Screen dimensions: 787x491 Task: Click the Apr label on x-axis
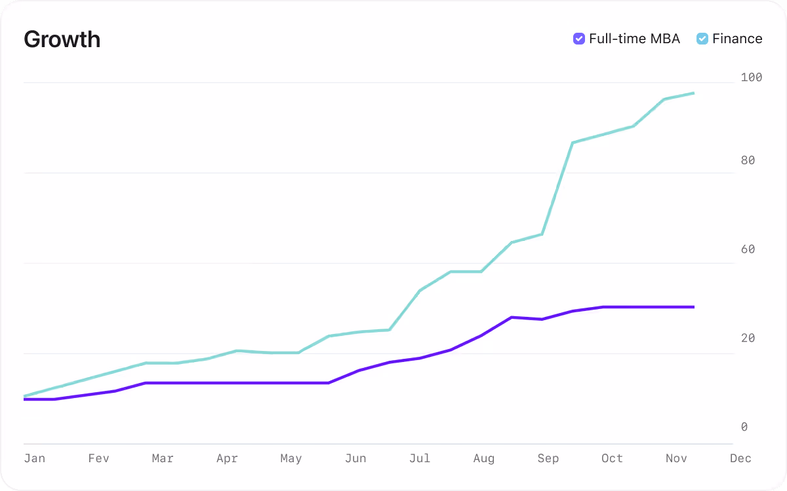click(227, 458)
